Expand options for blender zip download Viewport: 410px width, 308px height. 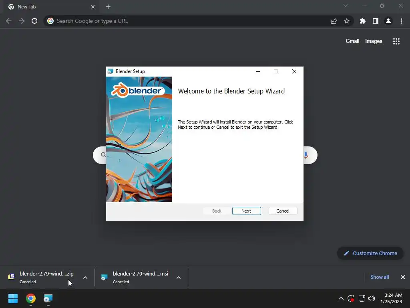[85, 278]
